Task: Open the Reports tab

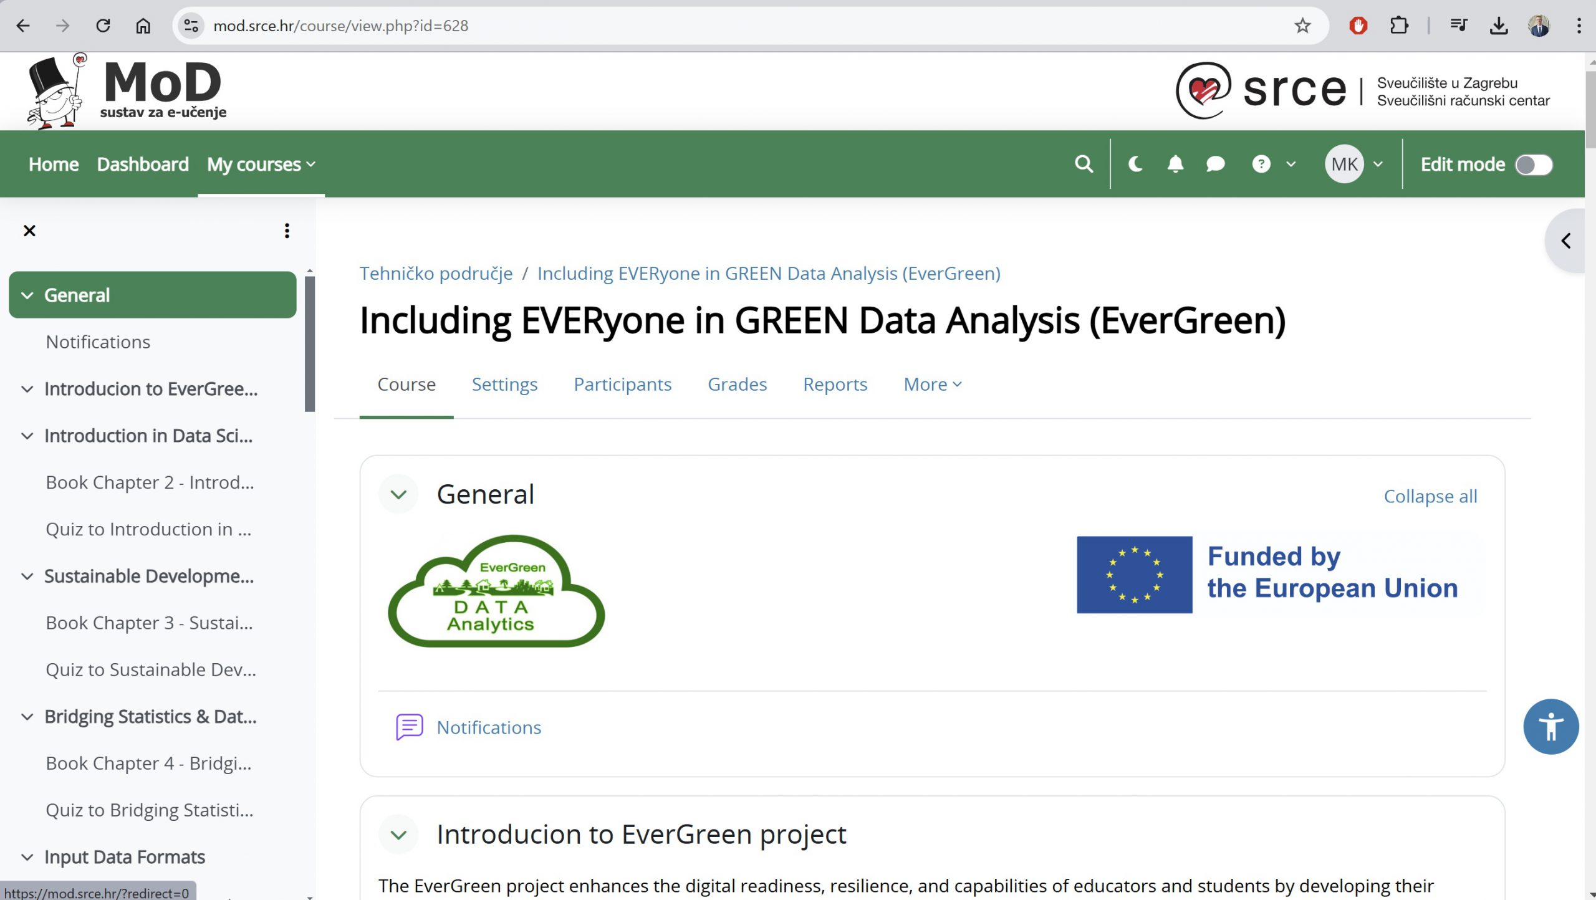Action: 835,384
